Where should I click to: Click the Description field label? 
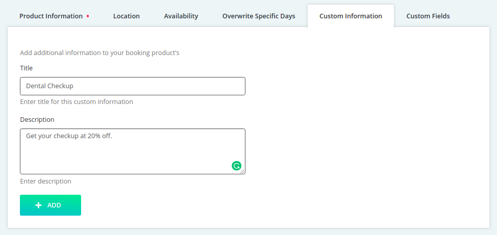(37, 120)
